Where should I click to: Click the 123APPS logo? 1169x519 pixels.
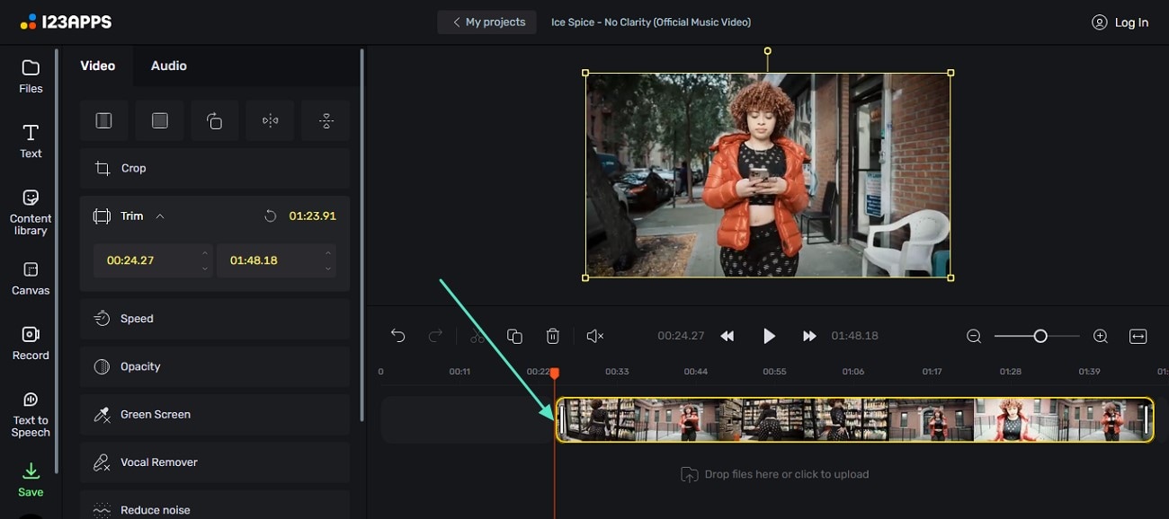[66, 22]
